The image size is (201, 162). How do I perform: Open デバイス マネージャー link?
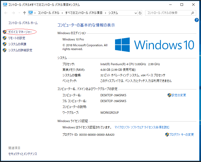click(x=20, y=32)
